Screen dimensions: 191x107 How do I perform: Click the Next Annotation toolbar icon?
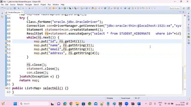point(133,8)
